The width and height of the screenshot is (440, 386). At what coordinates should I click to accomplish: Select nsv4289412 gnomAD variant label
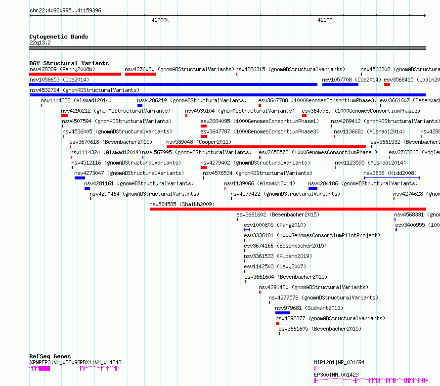[385, 121]
